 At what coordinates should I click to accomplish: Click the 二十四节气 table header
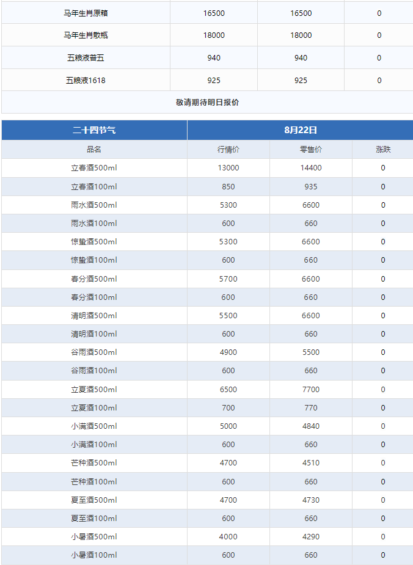click(x=94, y=130)
